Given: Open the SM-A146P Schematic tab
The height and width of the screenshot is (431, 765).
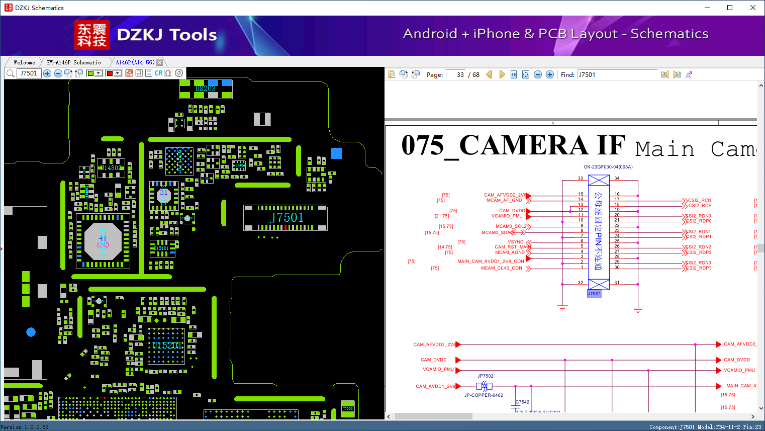Looking at the screenshot, I should (74, 62).
